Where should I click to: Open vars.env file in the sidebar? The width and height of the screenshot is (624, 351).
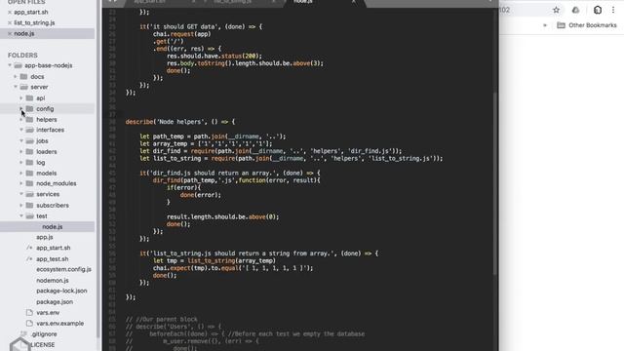[x=48, y=313]
